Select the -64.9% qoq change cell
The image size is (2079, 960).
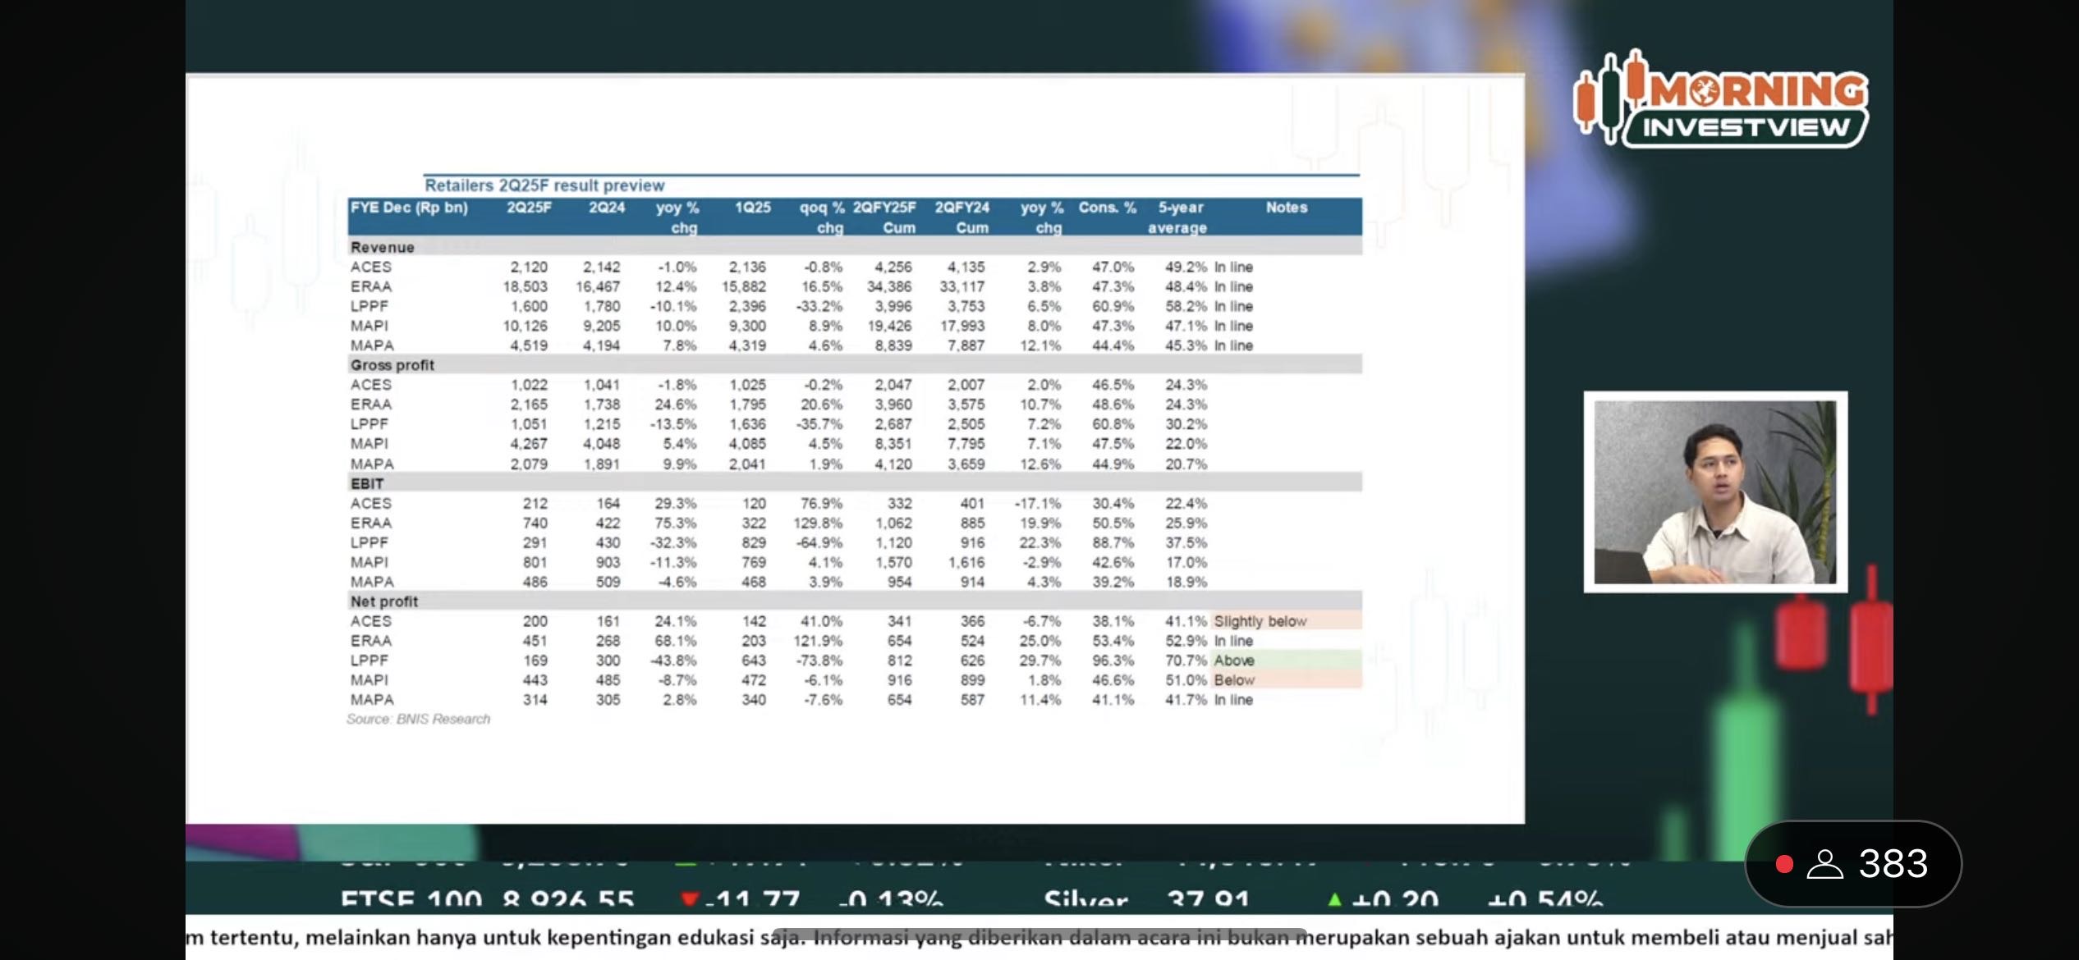[819, 542]
